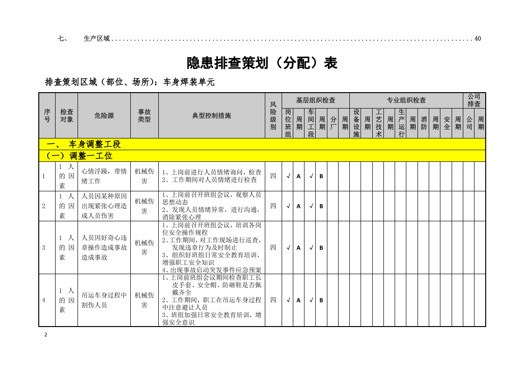524x371 pixels.
Task: Select page number 40 in the contents line
Action: [x=478, y=39]
